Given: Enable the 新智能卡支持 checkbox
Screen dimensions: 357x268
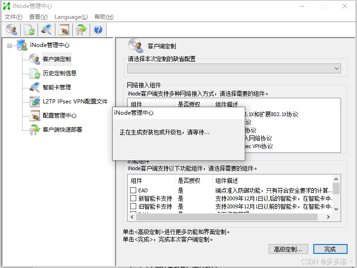Looking at the screenshot, I should (x=133, y=198).
